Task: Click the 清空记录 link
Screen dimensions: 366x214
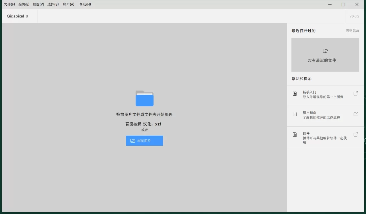Action: pos(352,30)
